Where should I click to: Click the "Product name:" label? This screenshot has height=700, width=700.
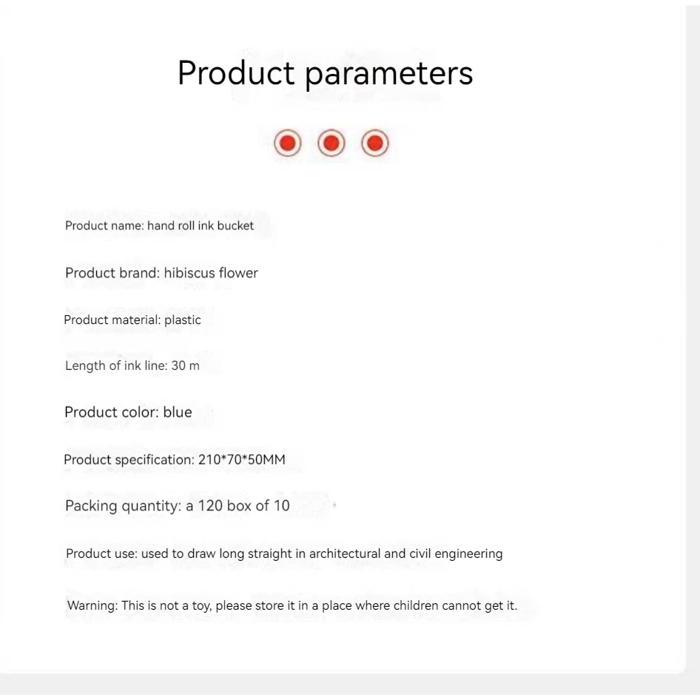[x=104, y=226]
